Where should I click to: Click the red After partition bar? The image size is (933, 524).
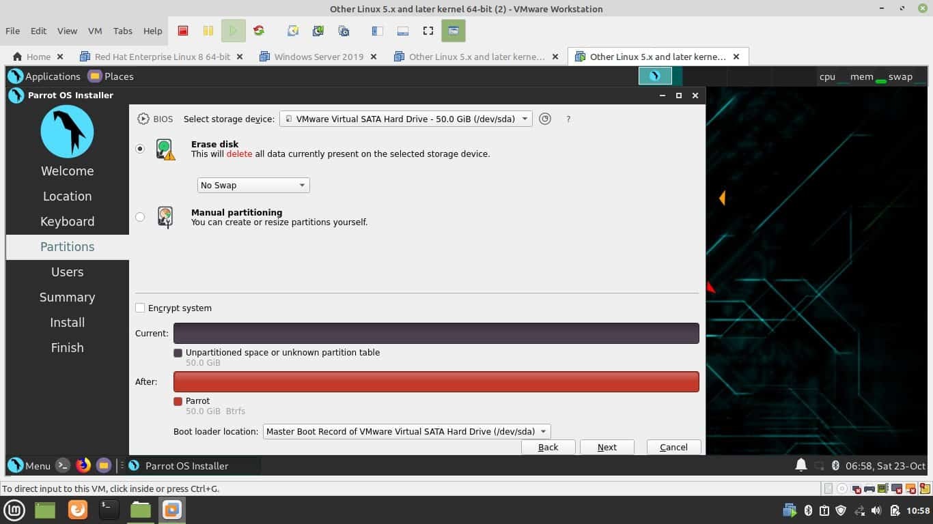pyautogui.click(x=436, y=381)
